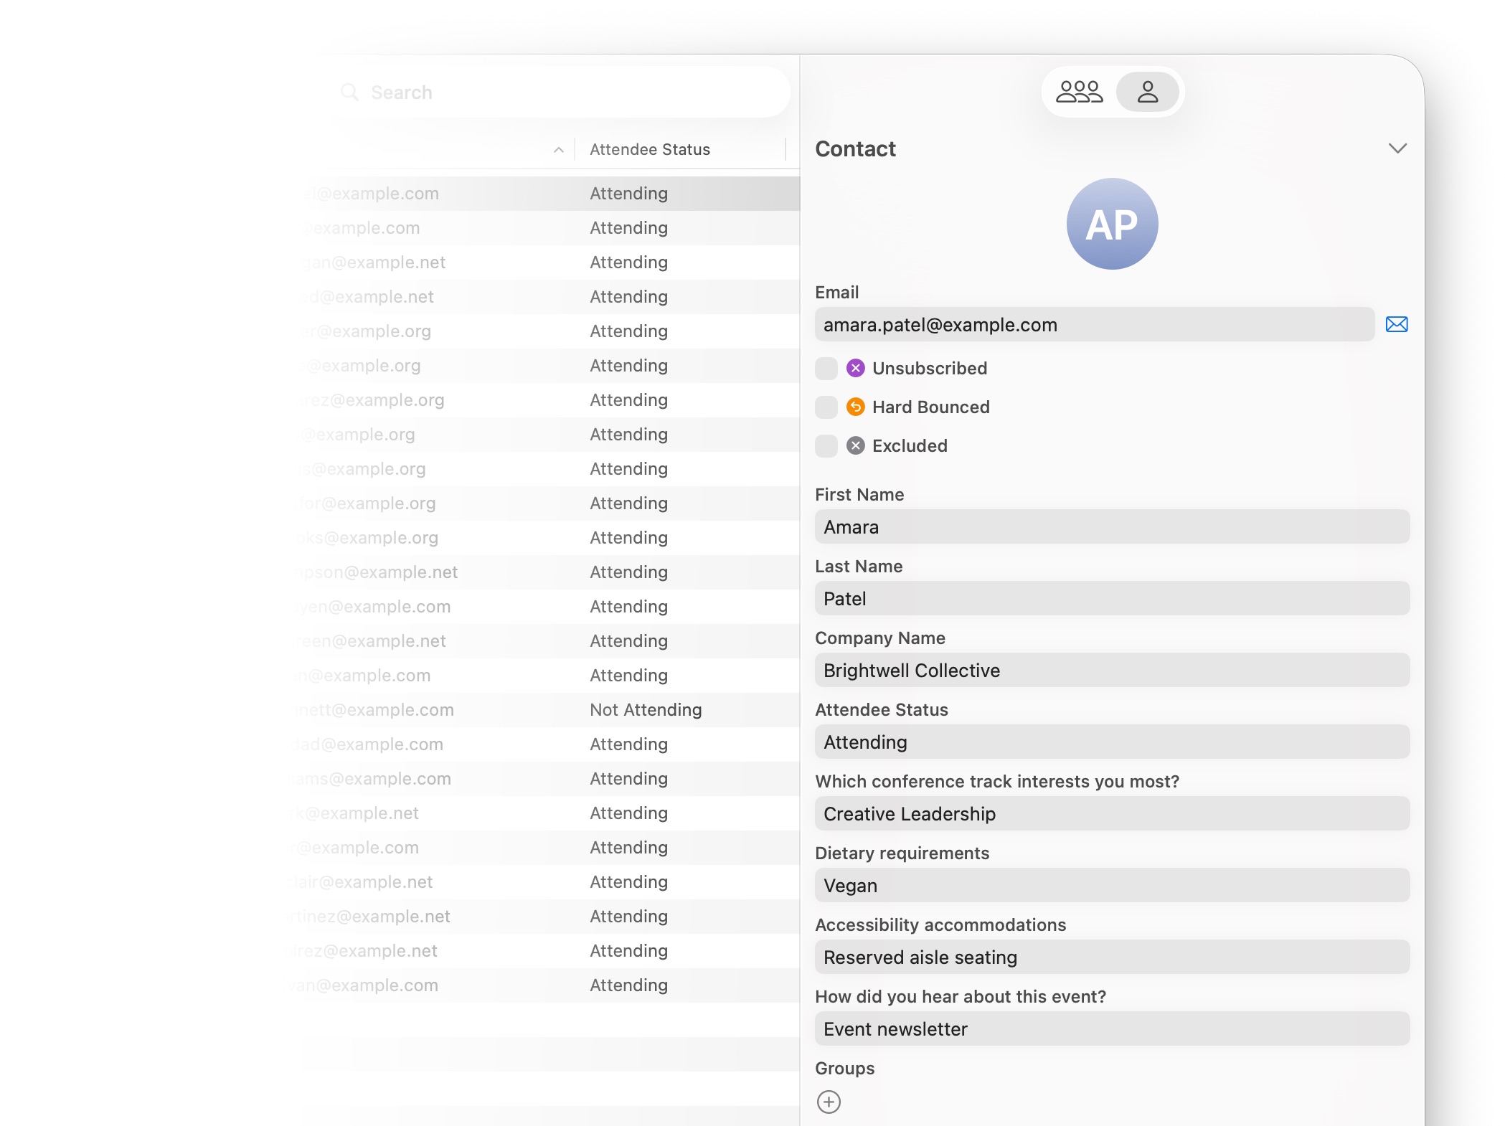Click the orange Hard Bounced status icon
1505x1126 pixels.
point(855,407)
